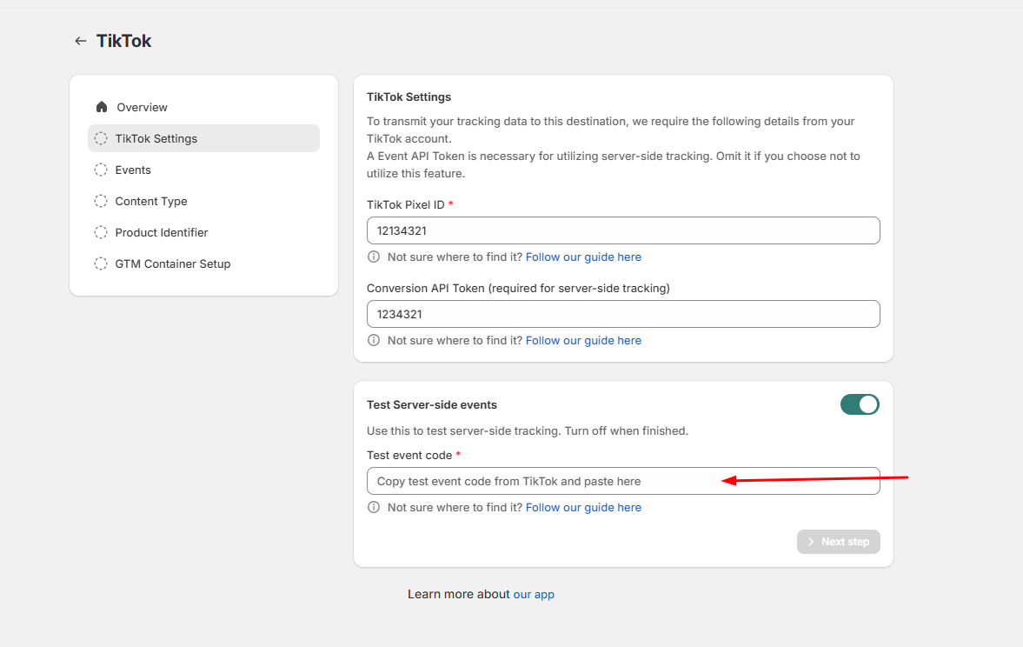
Task: Disable the Test Server-side events toggle
Action: point(860,404)
